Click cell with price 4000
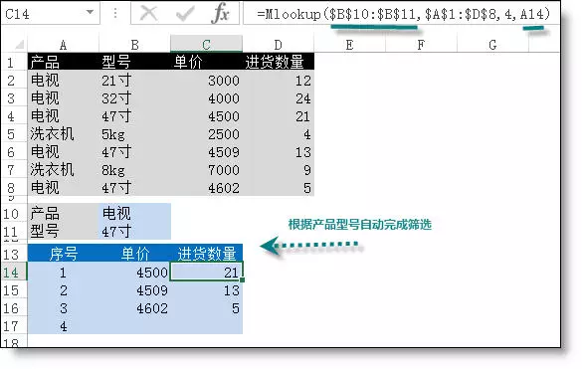Viewport: 582px width, 369px height. pos(206,98)
